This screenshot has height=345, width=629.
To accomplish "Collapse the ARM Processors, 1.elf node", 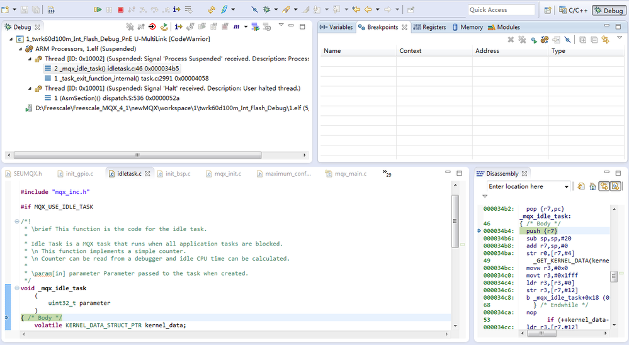I will pos(20,49).
